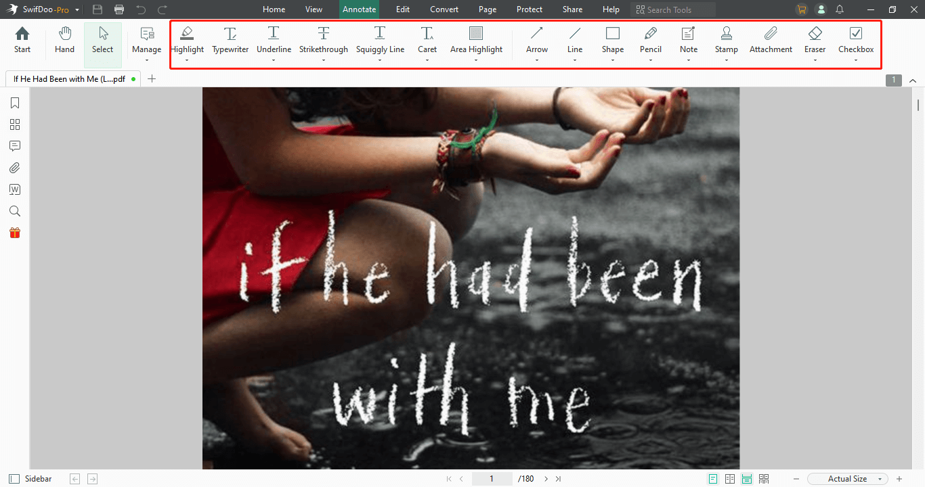Open the Manage annotations tool
Viewport: 925px width, 487px height.
coord(147,40)
